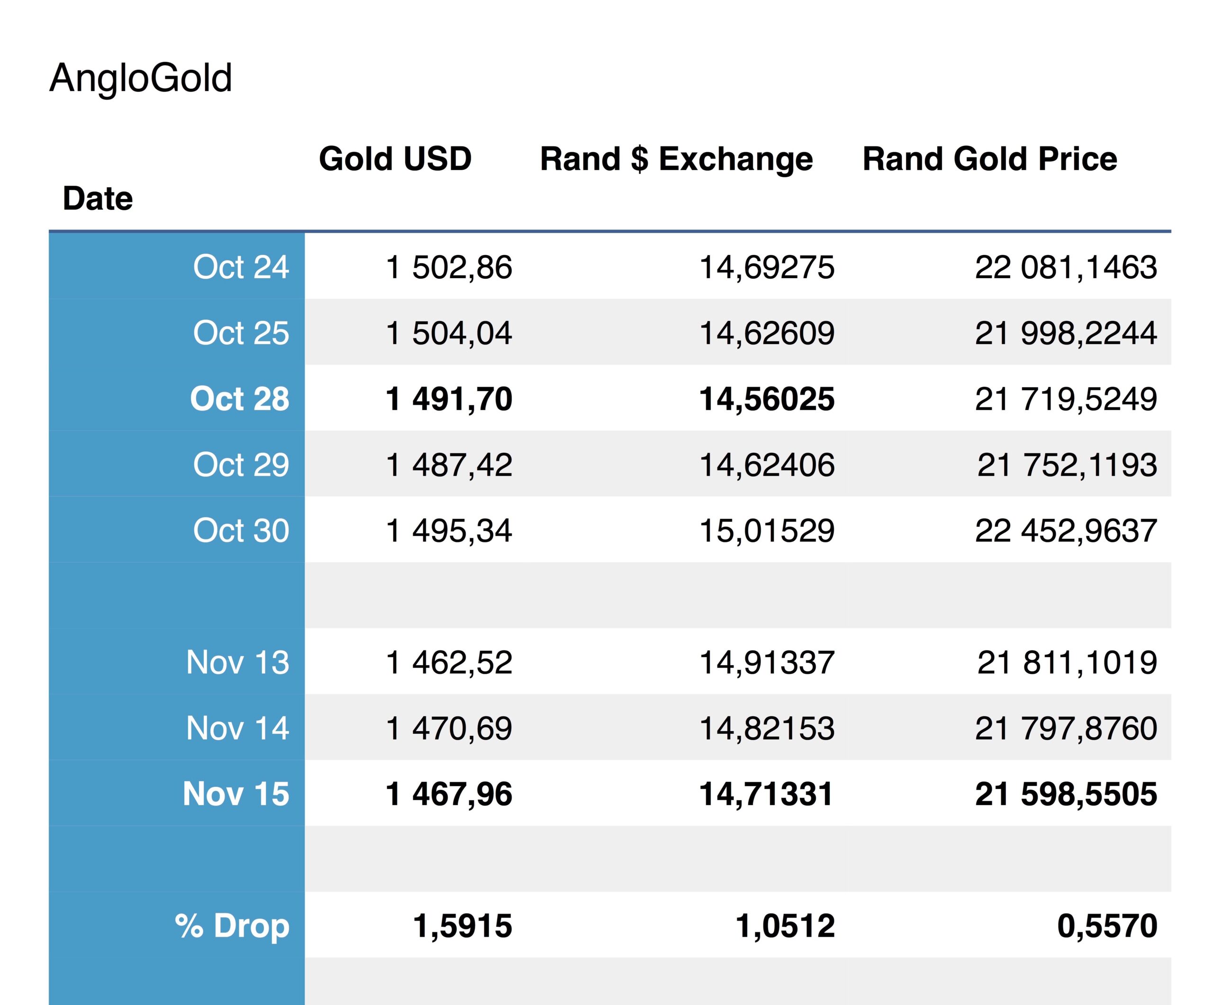Select the % Drop row label

232,926
